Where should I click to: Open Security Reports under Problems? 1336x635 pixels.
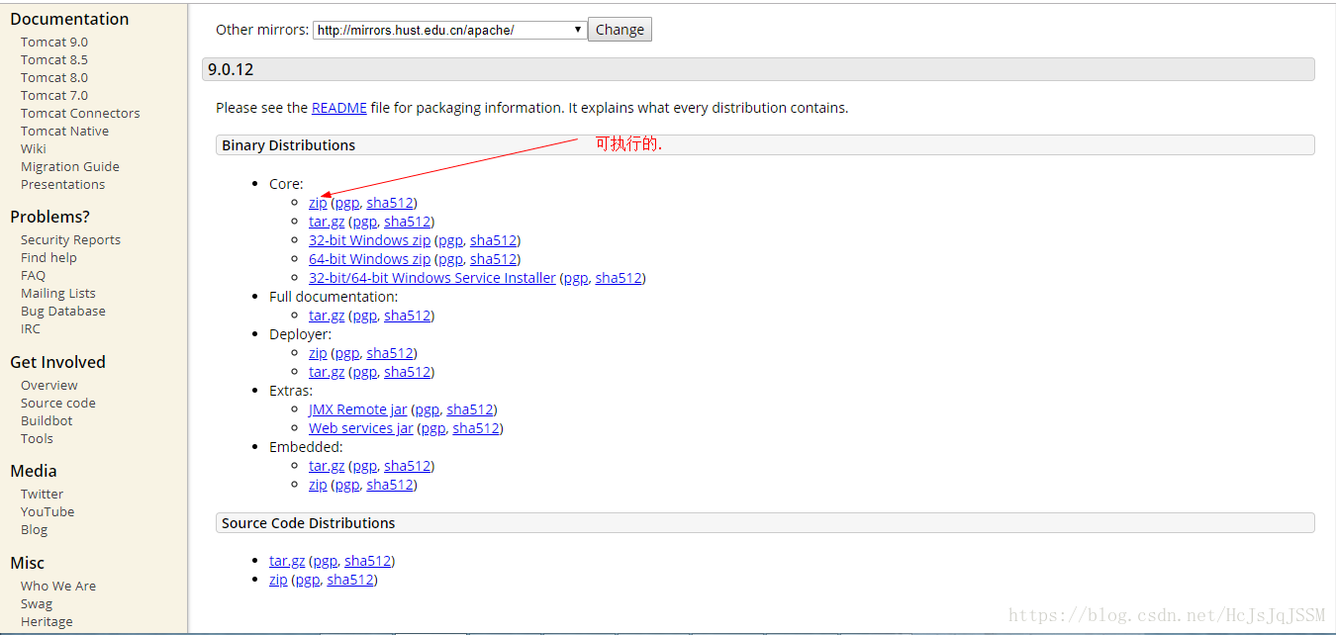coord(70,239)
